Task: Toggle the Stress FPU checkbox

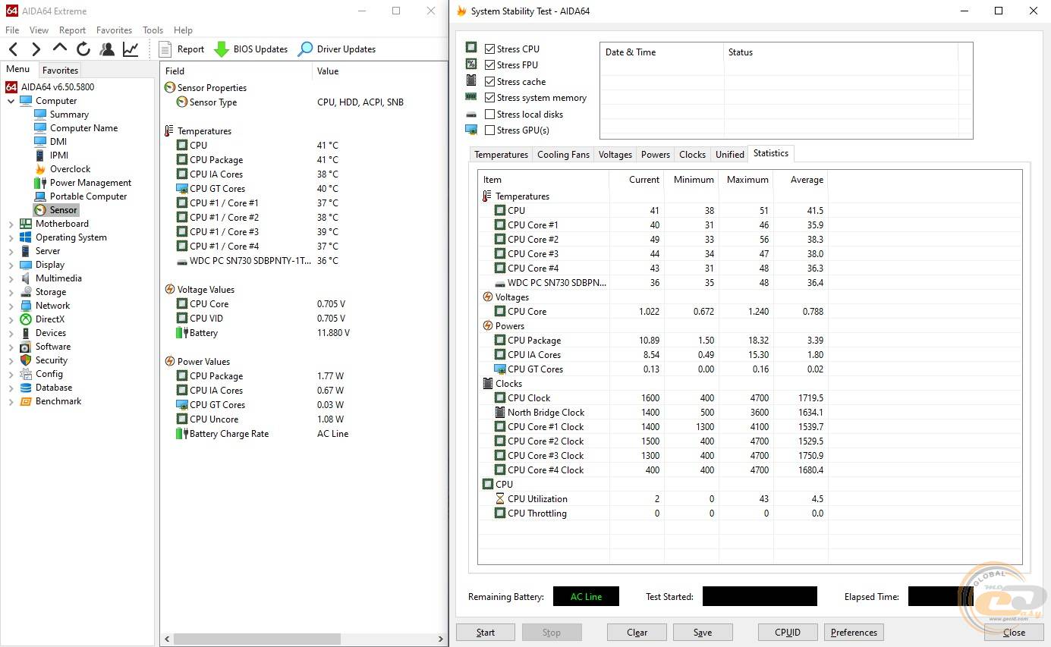Action: [x=489, y=65]
